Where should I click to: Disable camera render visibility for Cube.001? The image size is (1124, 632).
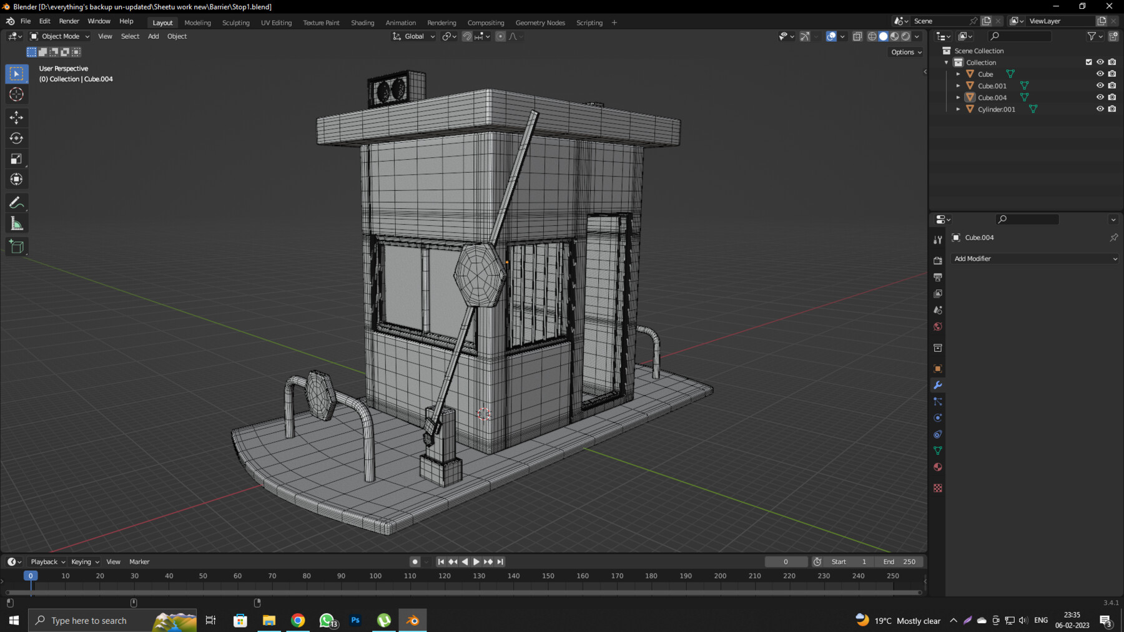click(1112, 85)
